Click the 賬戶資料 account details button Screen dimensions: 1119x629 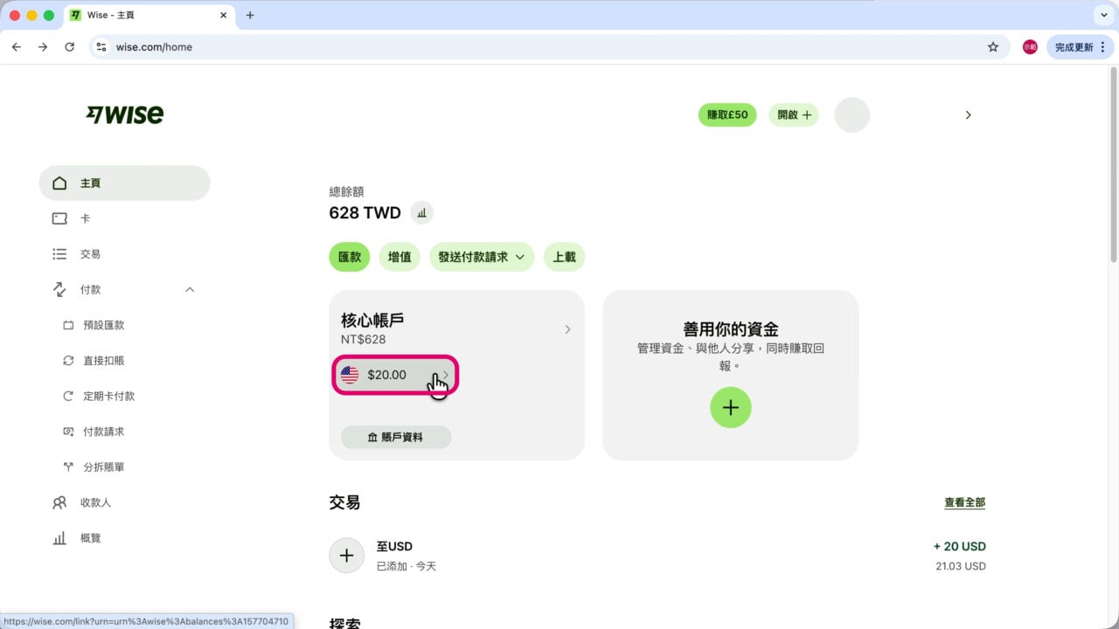point(396,437)
